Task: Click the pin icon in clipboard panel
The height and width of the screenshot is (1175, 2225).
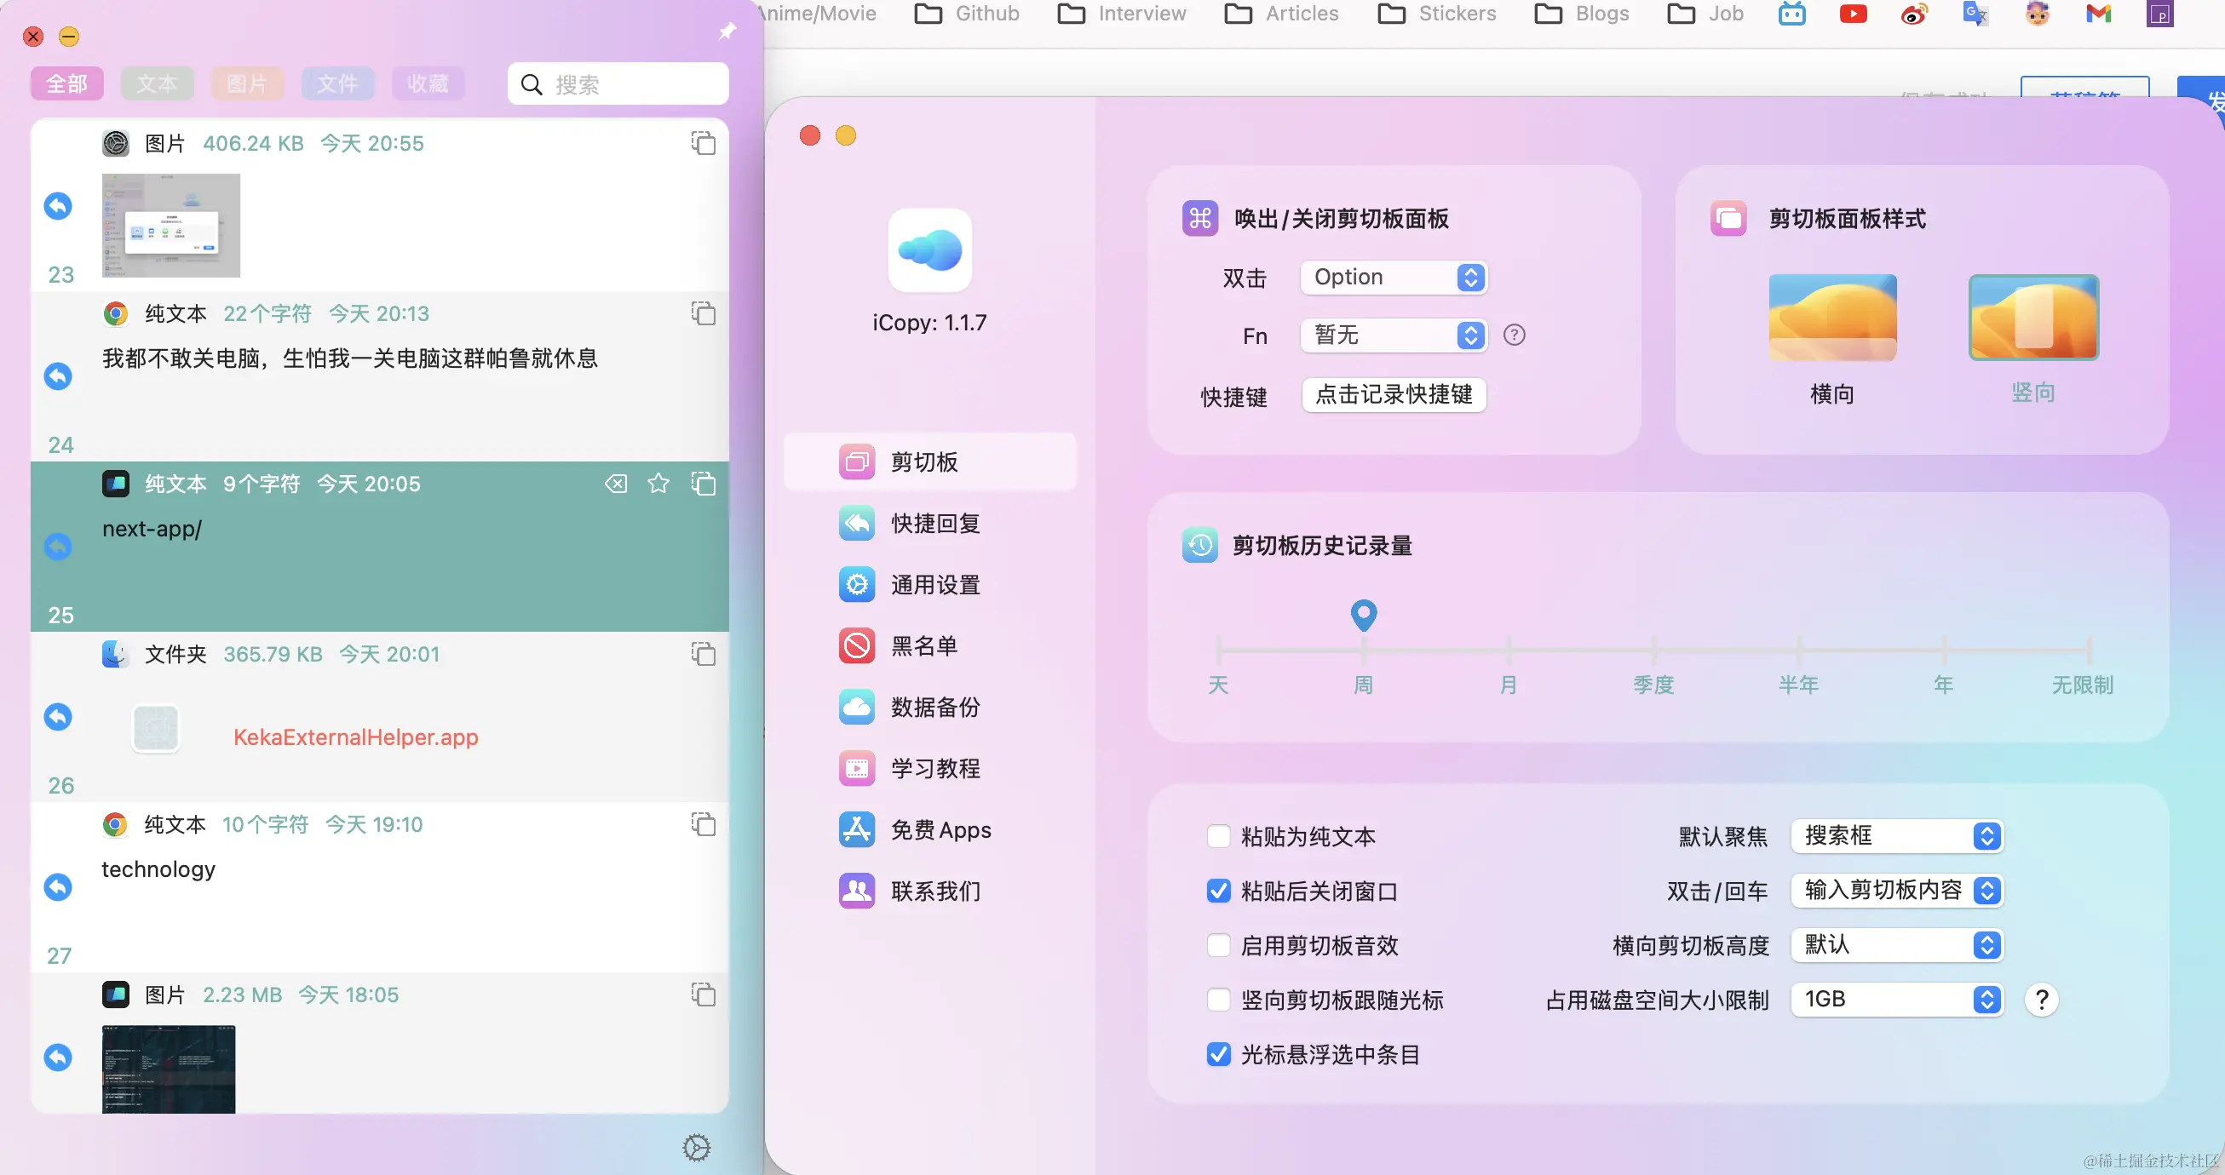Action: coord(727,32)
